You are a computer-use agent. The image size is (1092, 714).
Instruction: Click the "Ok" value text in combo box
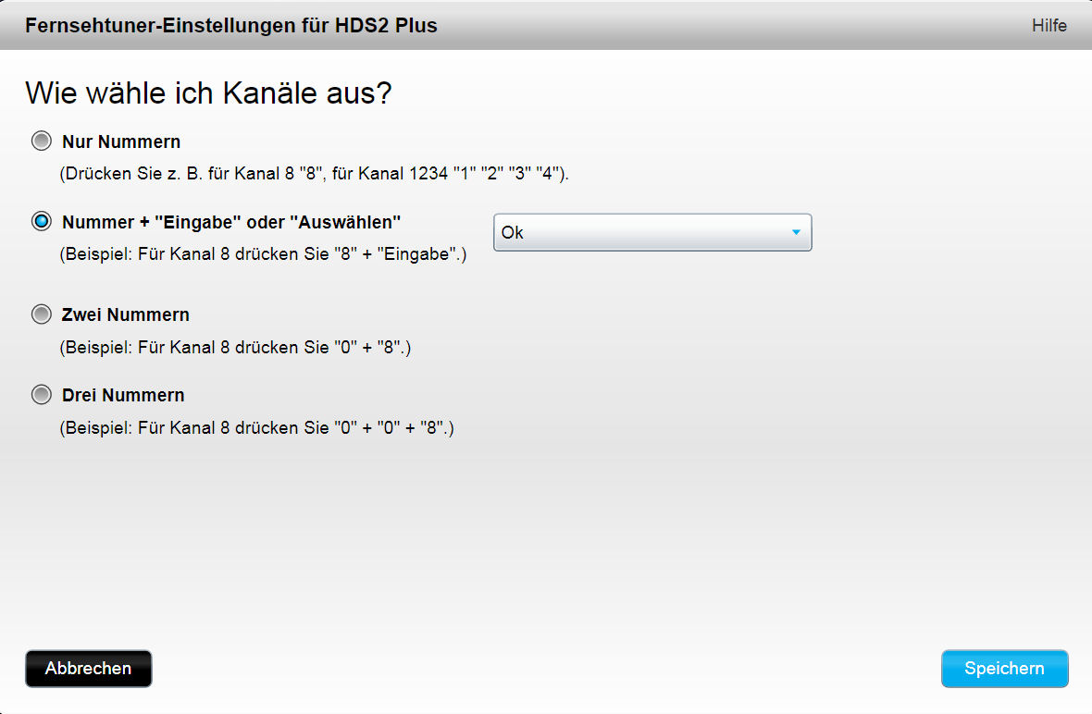pos(513,232)
